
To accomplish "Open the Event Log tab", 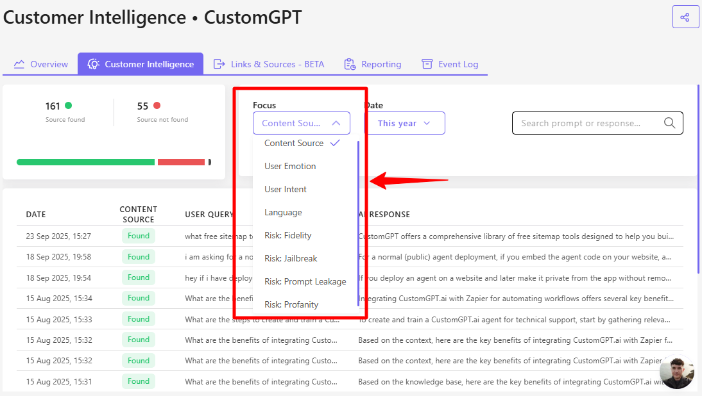I will pyautogui.click(x=450, y=64).
